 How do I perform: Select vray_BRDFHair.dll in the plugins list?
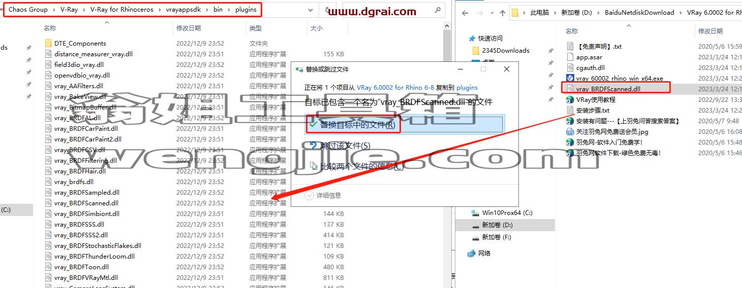click(x=80, y=171)
